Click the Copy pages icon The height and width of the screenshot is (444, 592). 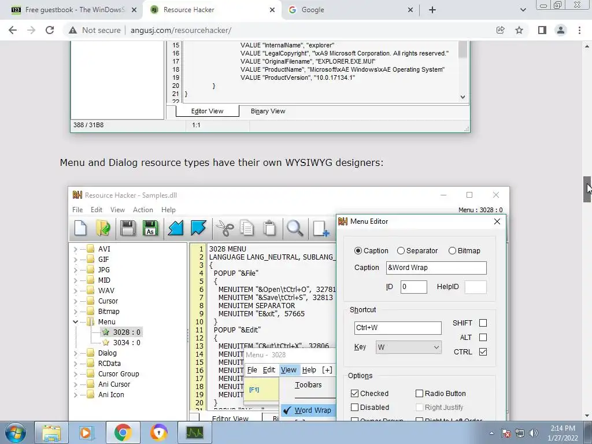tap(247, 228)
